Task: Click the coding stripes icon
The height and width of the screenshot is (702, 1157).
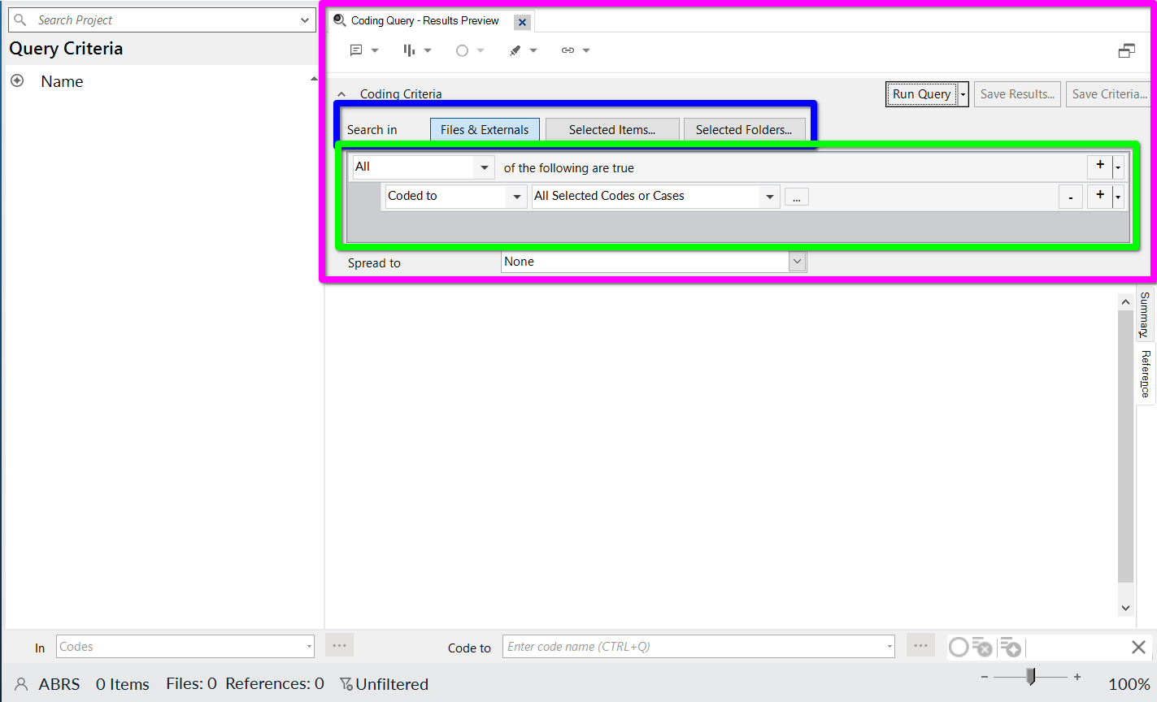Action: pyautogui.click(x=409, y=50)
